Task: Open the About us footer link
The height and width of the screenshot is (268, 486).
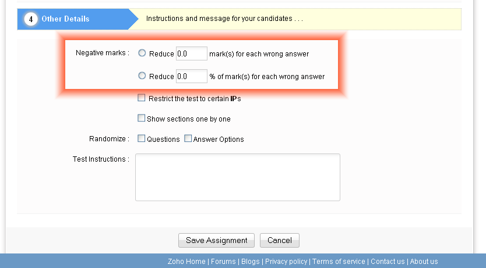Action: coord(424,262)
